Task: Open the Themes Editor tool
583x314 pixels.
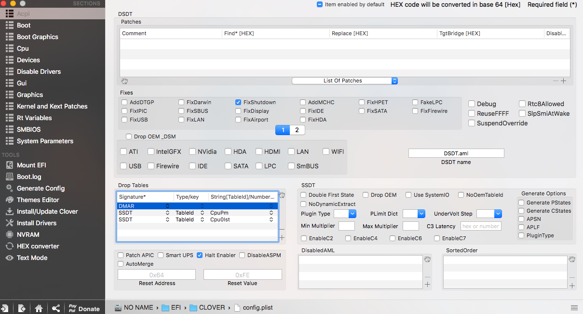Action: 38,200
